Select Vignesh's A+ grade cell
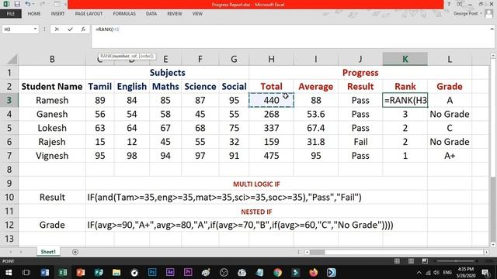The height and width of the screenshot is (279, 497). click(450, 156)
